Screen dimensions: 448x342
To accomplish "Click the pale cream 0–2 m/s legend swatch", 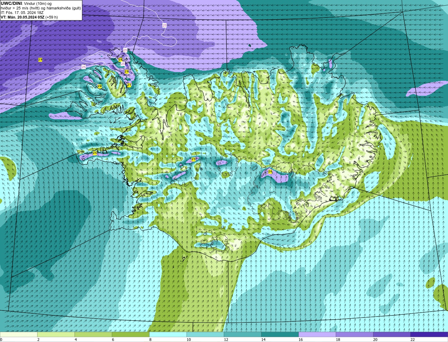I will (19, 334).
